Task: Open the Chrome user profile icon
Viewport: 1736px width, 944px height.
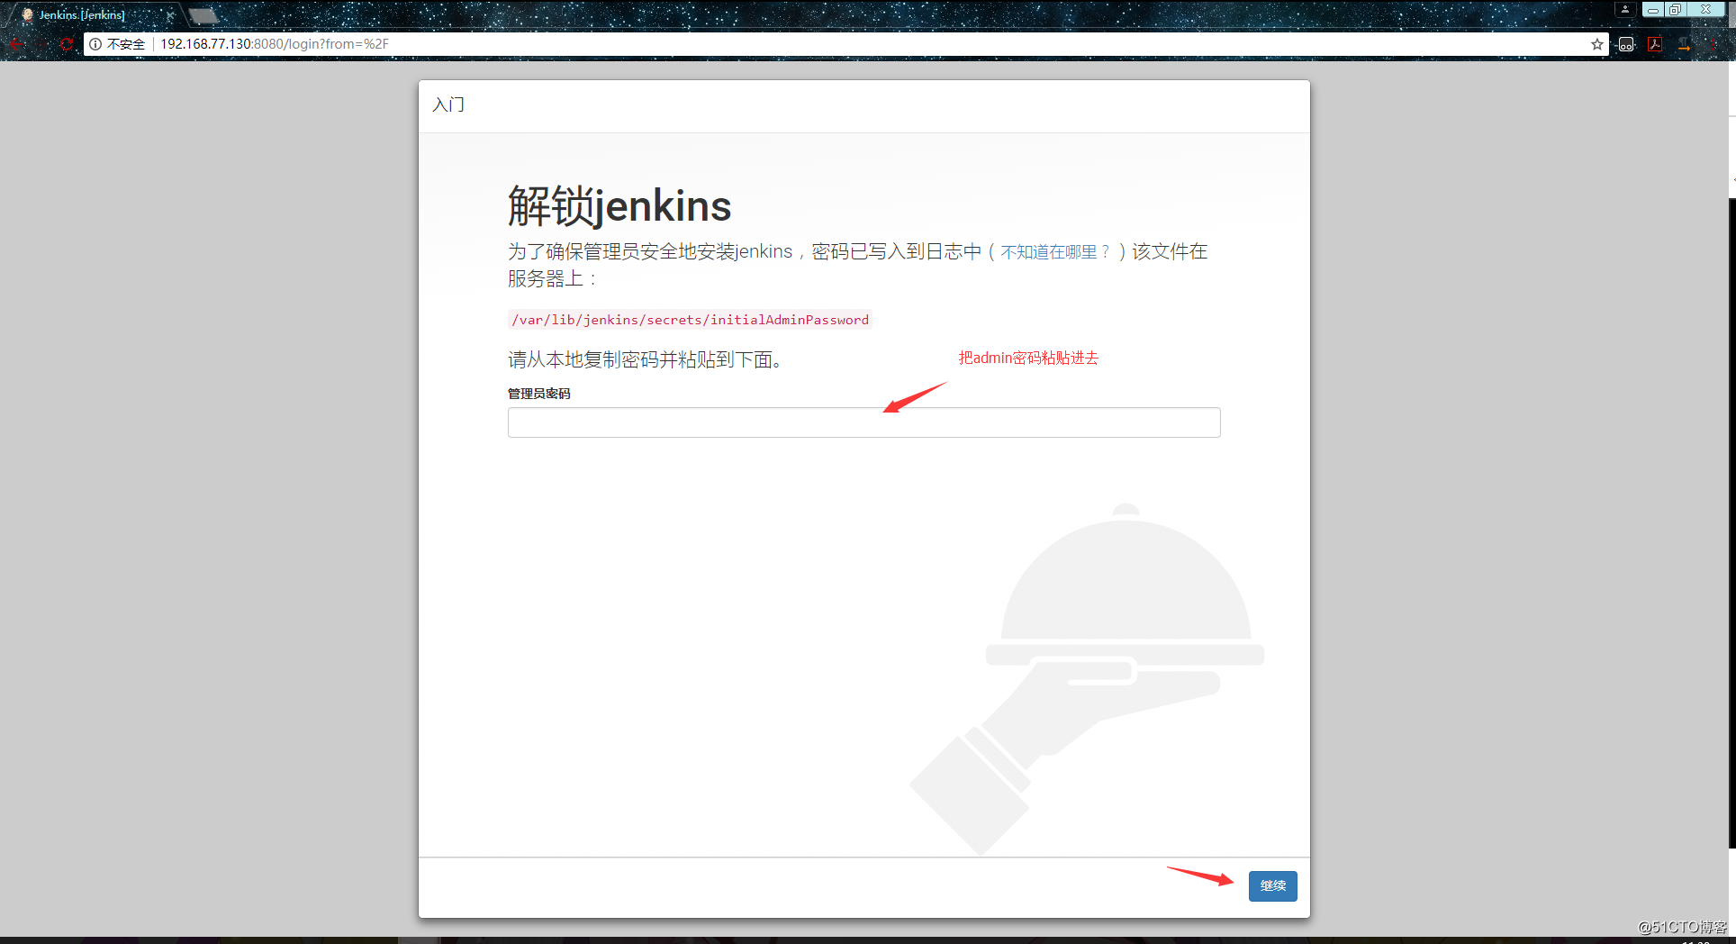Action: pos(1625,10)
